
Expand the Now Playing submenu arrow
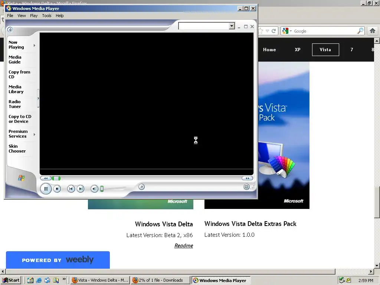35,45
